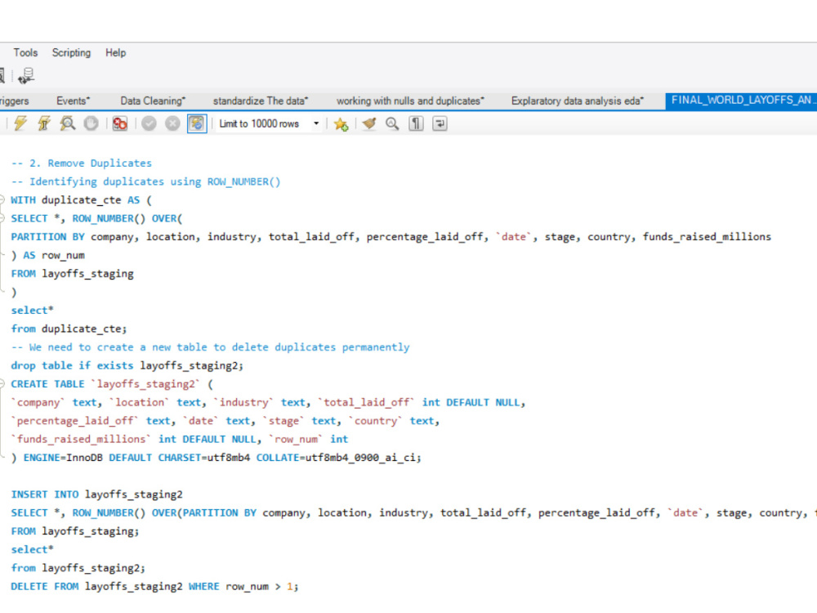Open Explaratory data analysis eda tab
This screenshot has height=613, width=817.
578,101
